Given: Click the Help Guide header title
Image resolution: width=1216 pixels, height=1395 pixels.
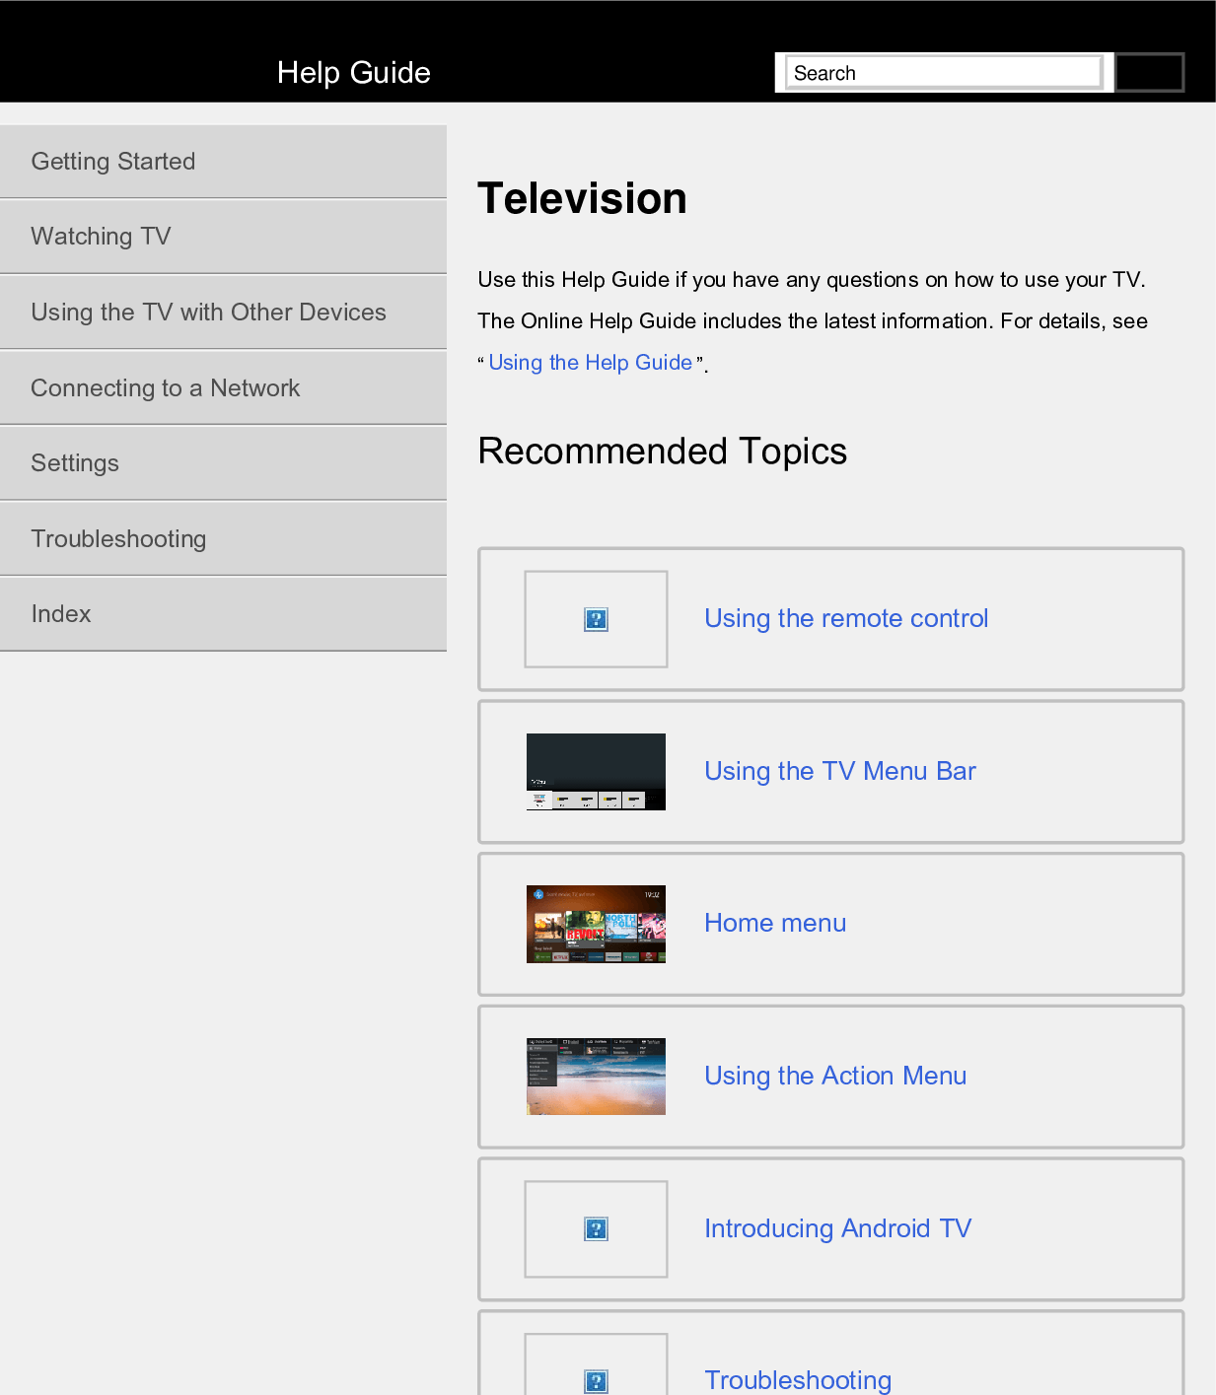Looking at the screenshot, I should (x=353, y=72).
